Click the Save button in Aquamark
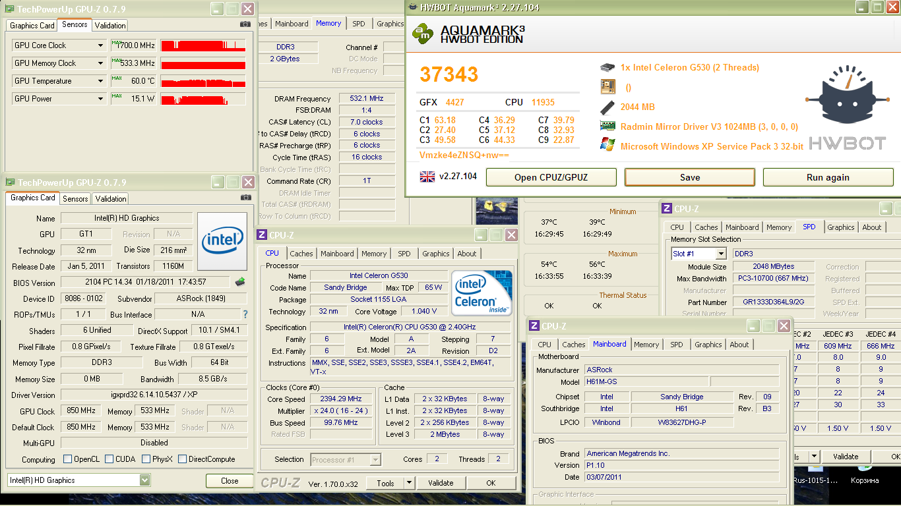The image size is (901, 506). click(690, 177)
